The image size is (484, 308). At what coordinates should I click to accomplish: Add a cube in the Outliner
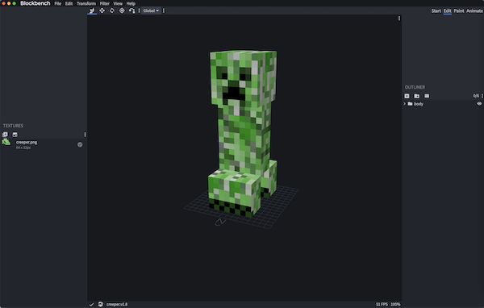point(407,96)
